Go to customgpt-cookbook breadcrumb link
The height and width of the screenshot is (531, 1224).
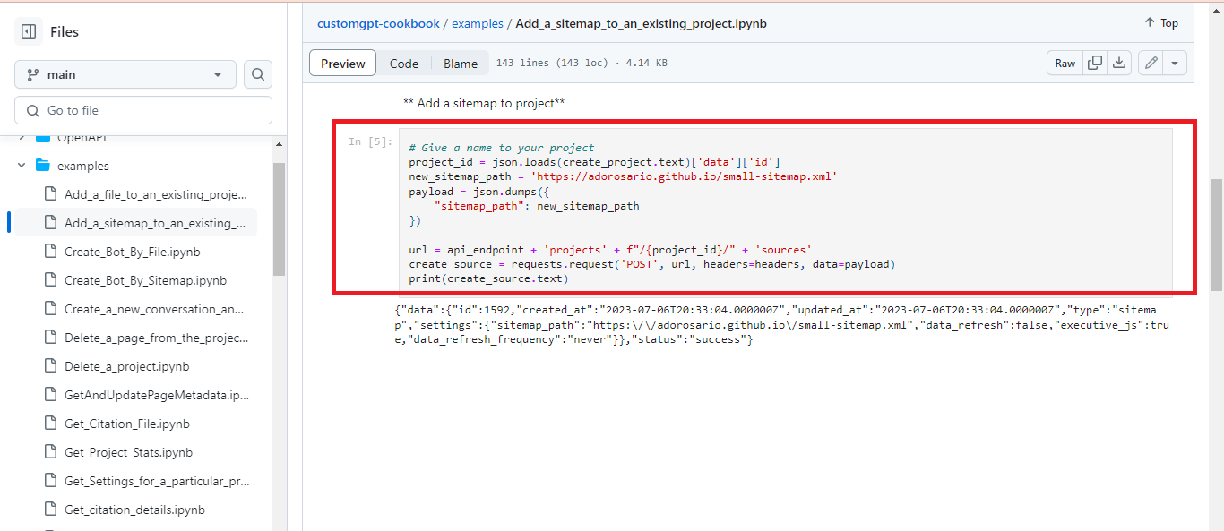pos(378,23)
